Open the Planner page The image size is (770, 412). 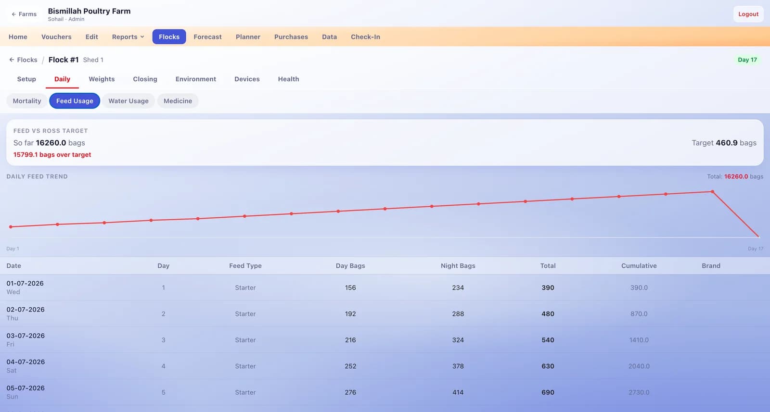click(x=248, y=37)
